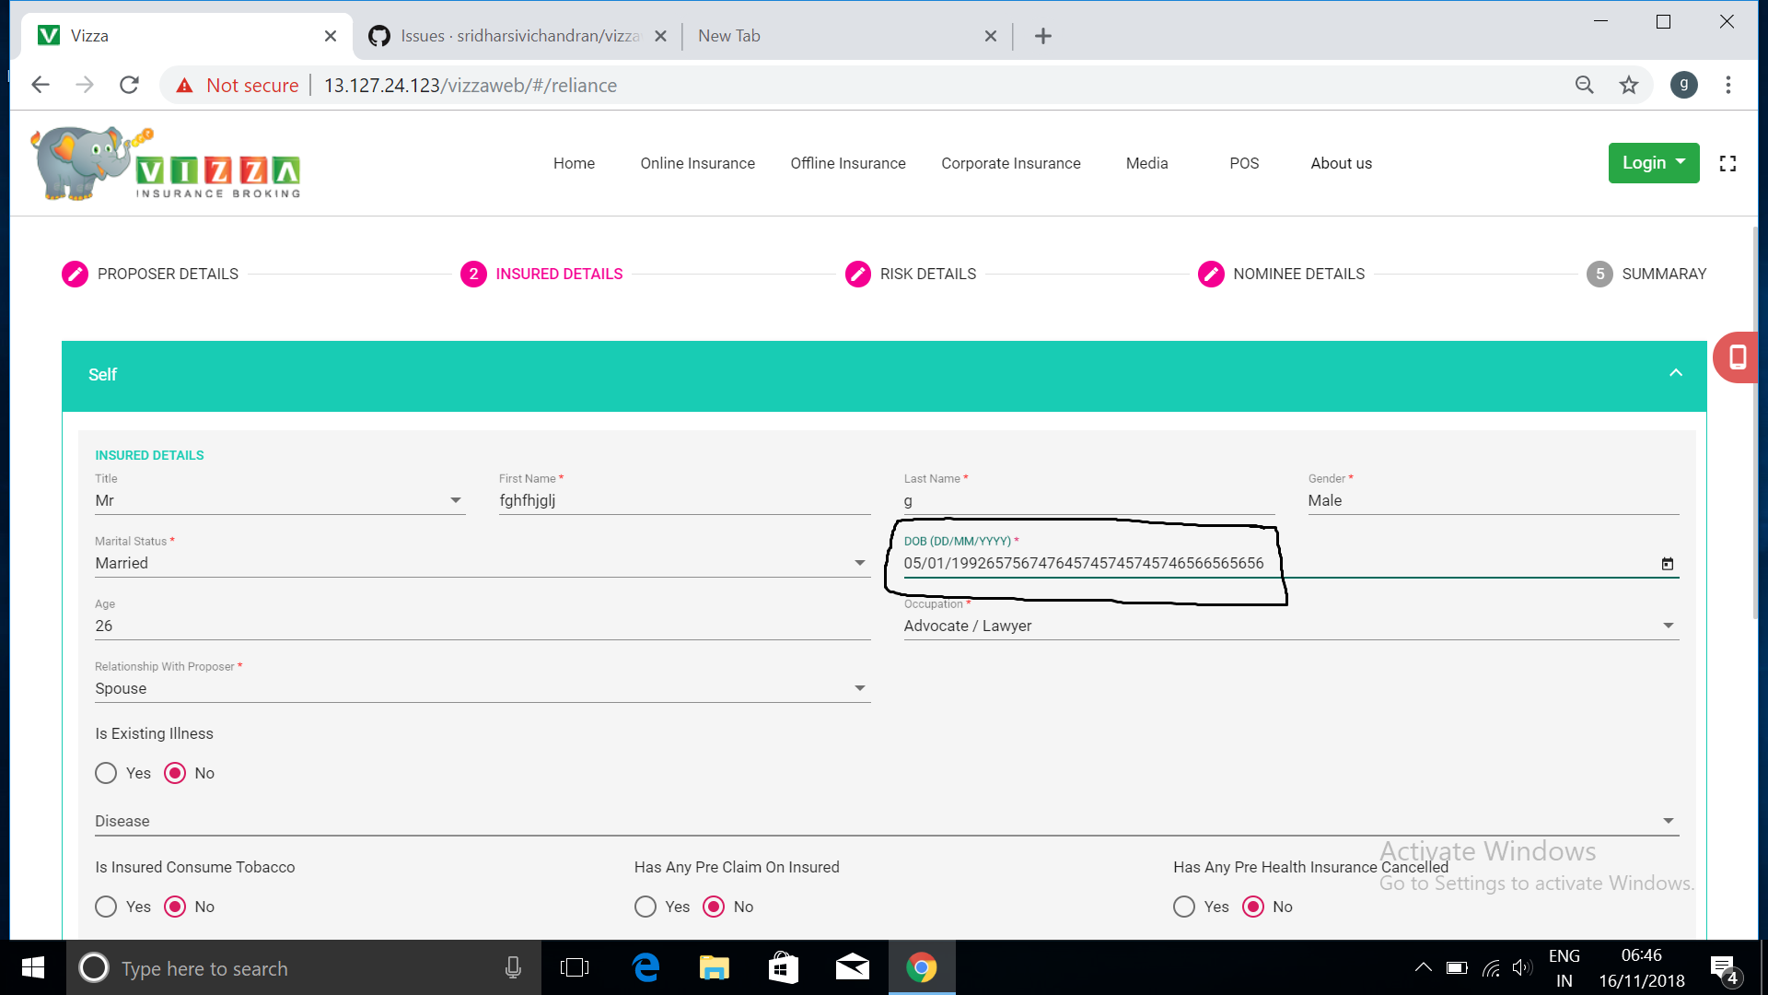Select No for Has Any Pre Claim
This screenshot has height=995, width=1768.
[714, 907]
